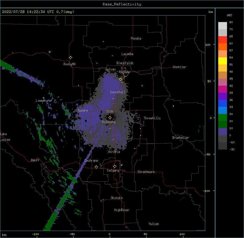Click the Didsbury town label
This screenshot has width=244, height=238.
tap(109, 122)
